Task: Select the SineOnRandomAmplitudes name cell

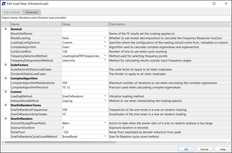Action: (36, 114)
